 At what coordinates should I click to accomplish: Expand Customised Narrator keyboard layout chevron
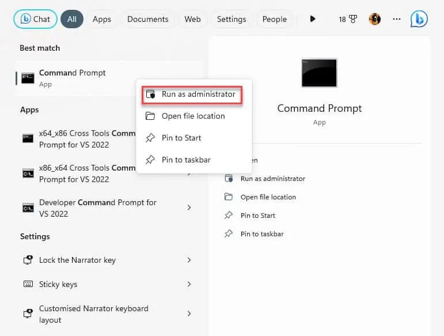tap(189, 314)
